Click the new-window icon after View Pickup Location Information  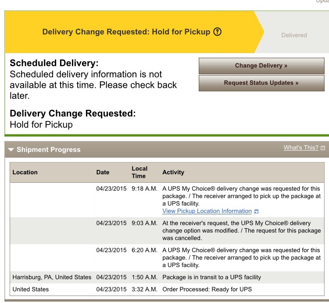point(256,212)
